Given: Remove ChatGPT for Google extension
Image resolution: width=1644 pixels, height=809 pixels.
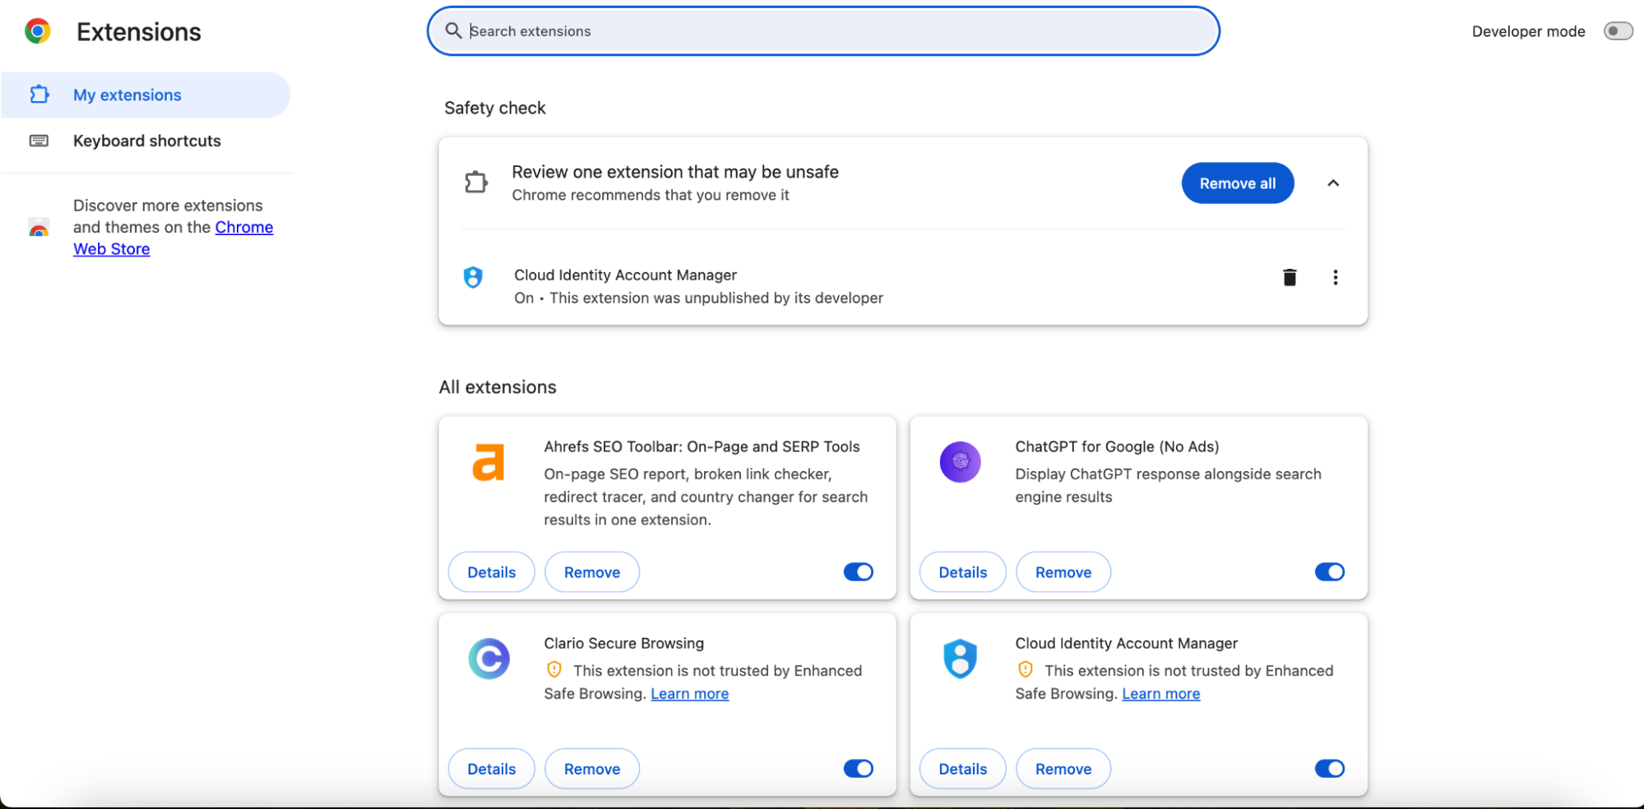Looking at the screenshot, I should pos(1063,571).
